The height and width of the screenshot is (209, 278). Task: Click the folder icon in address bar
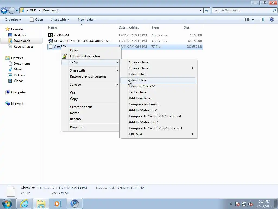click(22, 10)
